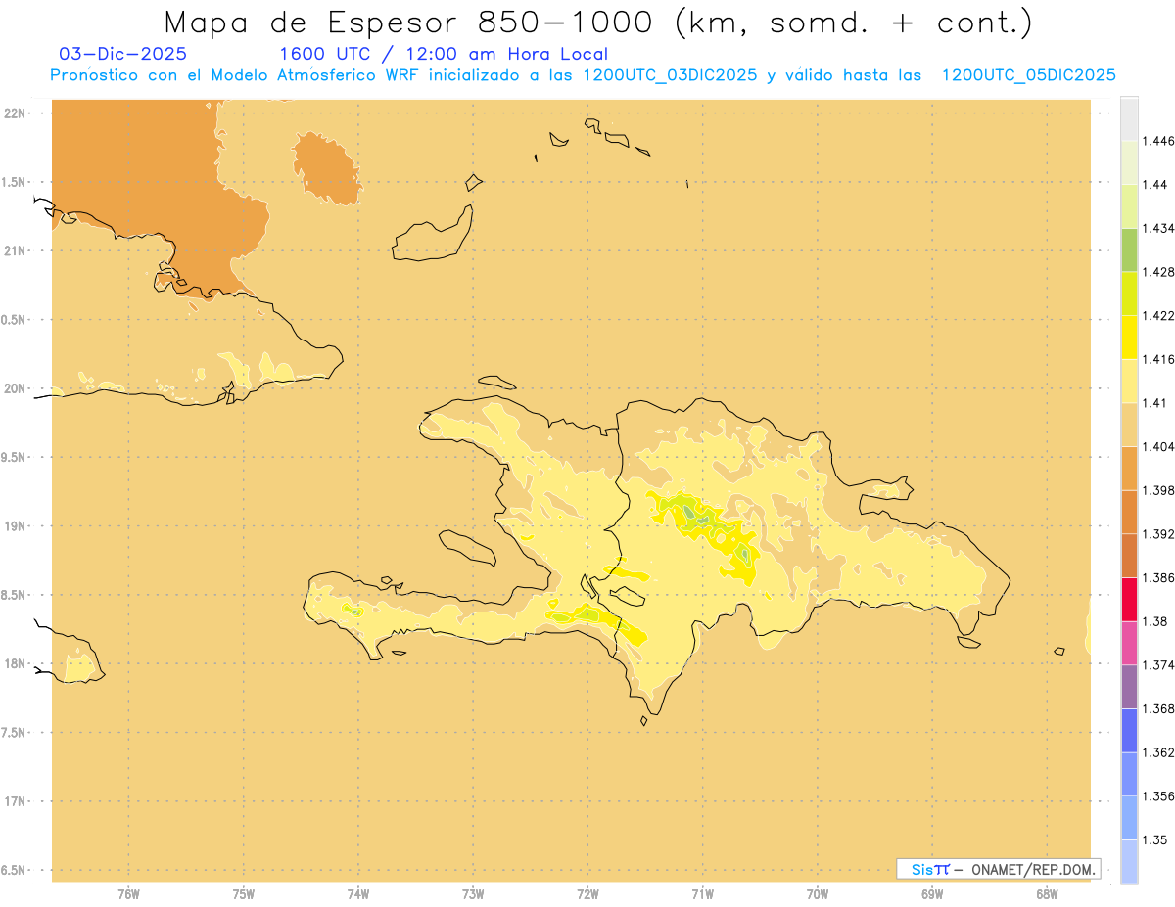The width and height of the screenshot is (1175, 907).
Task: Click the '76W' longitude label
Action: coord(128,894)
